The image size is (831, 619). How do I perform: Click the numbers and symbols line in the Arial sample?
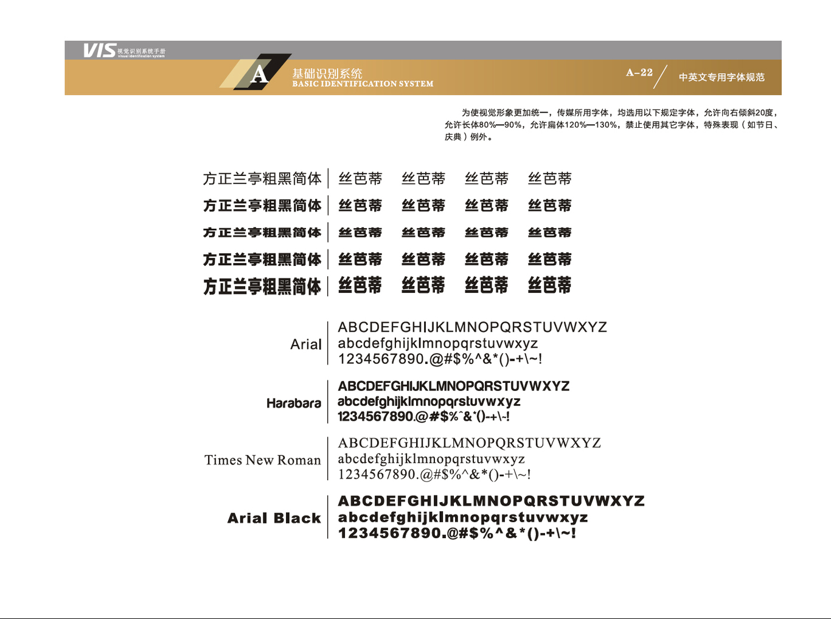pos(440,359)
